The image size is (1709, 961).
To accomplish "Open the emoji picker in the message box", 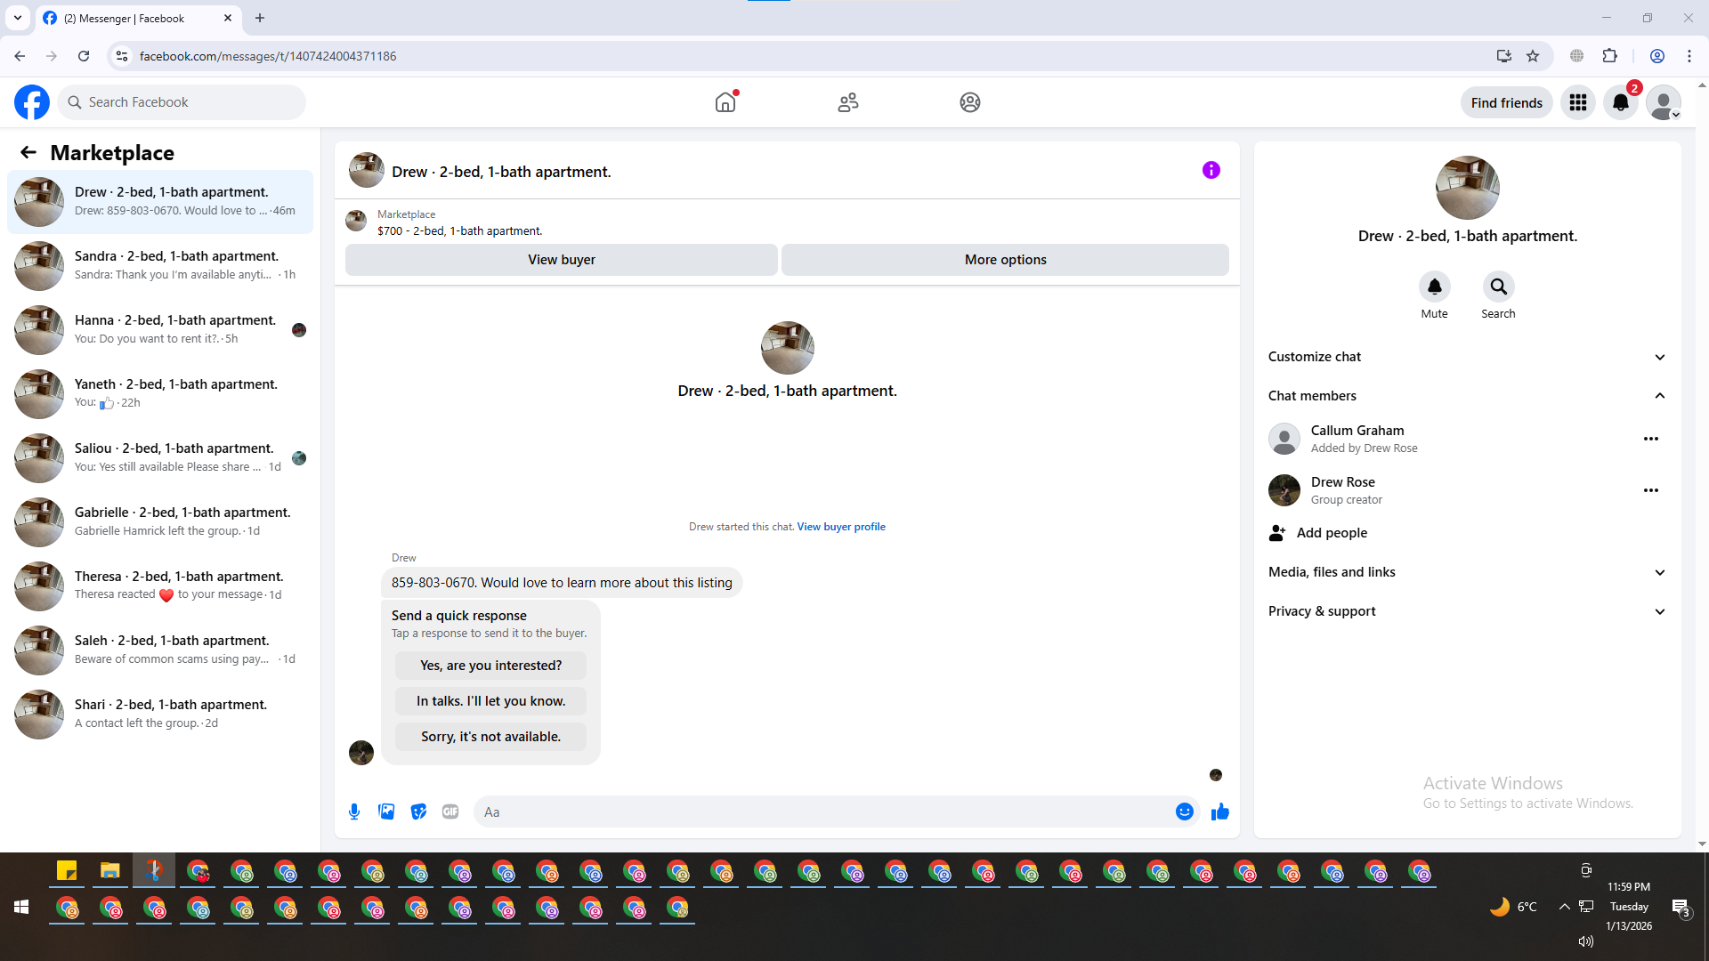I will click(x=1184, y=812).
